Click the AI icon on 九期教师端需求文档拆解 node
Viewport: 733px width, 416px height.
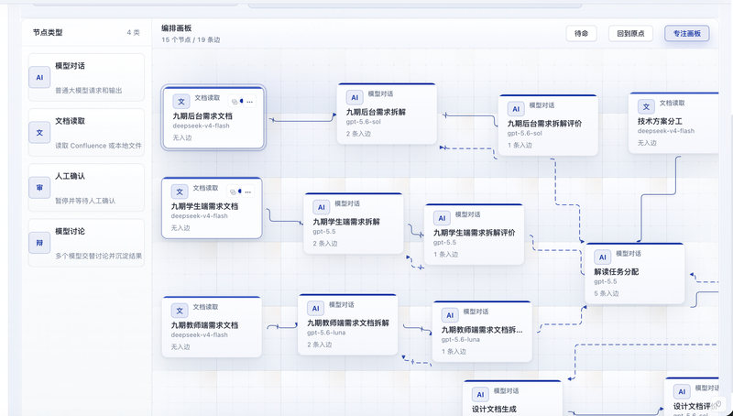coord(315,309)
